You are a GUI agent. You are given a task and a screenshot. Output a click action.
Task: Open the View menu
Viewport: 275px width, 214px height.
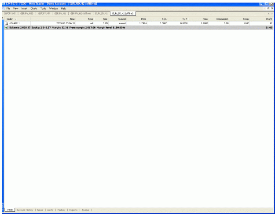pos(15,8)
